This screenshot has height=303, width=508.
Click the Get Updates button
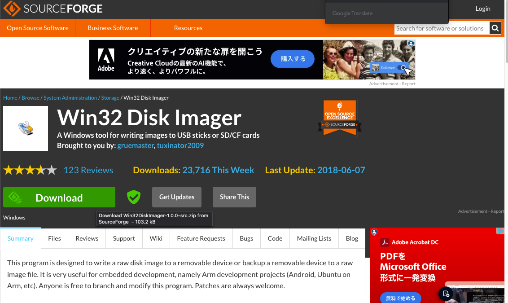(x=176, y=197)
